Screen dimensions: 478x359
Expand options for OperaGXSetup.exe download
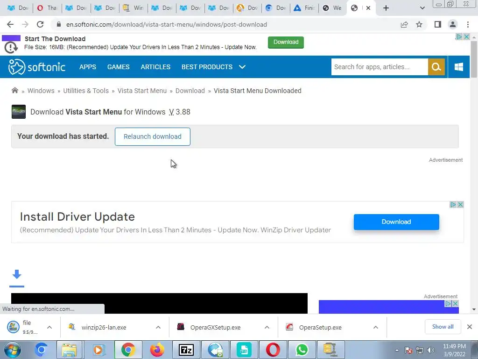tap(267, 327)
